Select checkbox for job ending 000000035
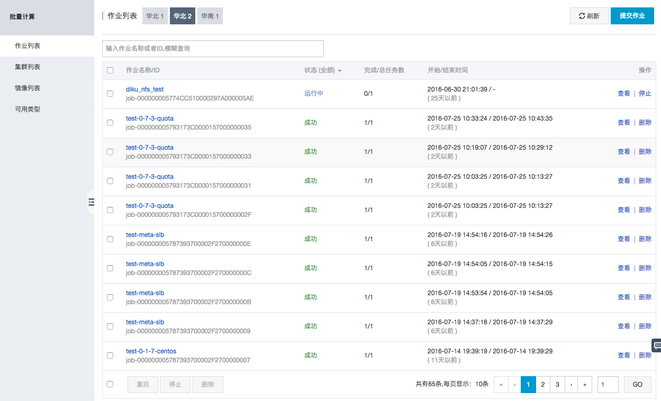This screenshot has height=401, width=661. [110, 123]
